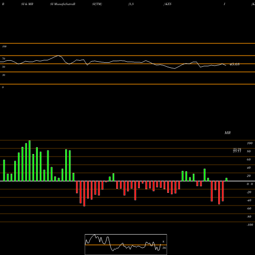The height and width of the screenshot is (255, 255).
Task: Open the mini RSI thumbnail chart at bottom
Action: 126,244
